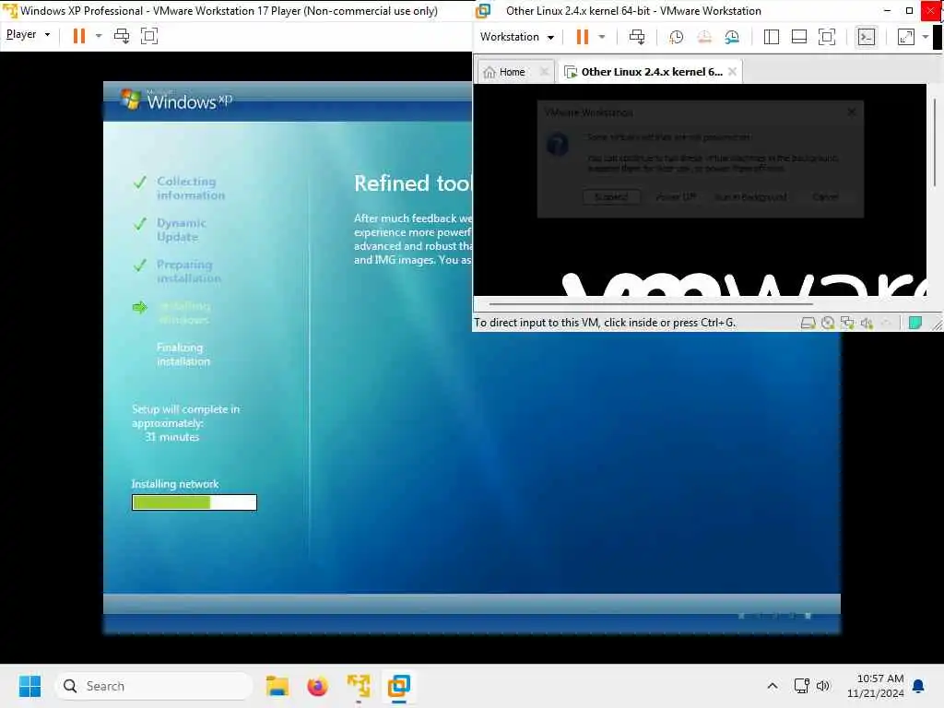This screenshot has height=708, width=944.
Task: Expand stretch guest options arrow
Action: (926, 37)
